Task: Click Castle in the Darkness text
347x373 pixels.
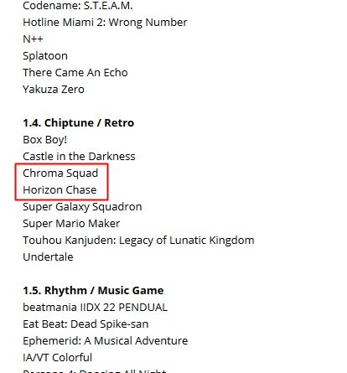Action: coord(79,157)
